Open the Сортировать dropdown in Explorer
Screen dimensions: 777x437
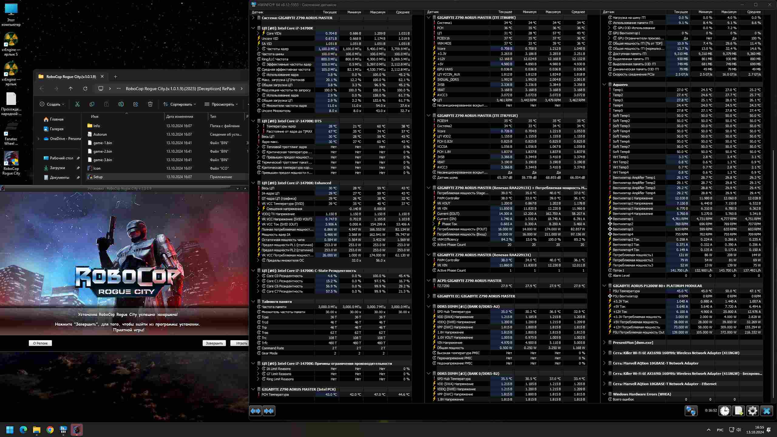pos(179,104)
